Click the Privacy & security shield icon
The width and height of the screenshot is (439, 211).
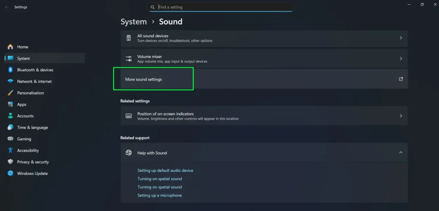10,162
